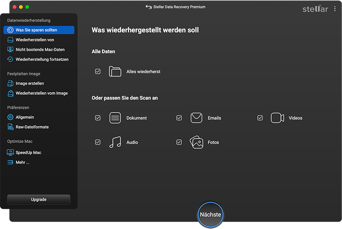Disable the Videos checkbox
342x229 pixels.
(x=260, y=118)
